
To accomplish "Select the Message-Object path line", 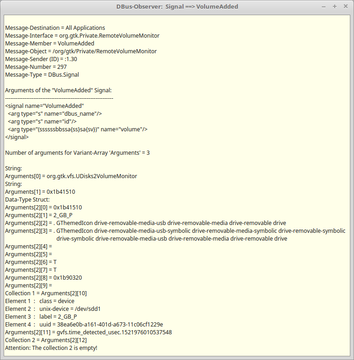I will click(x=80, y=51).
